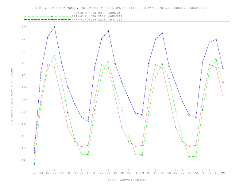Click x-axis tick label 81
The image size is (243, 188).
(x=216, y=173)
